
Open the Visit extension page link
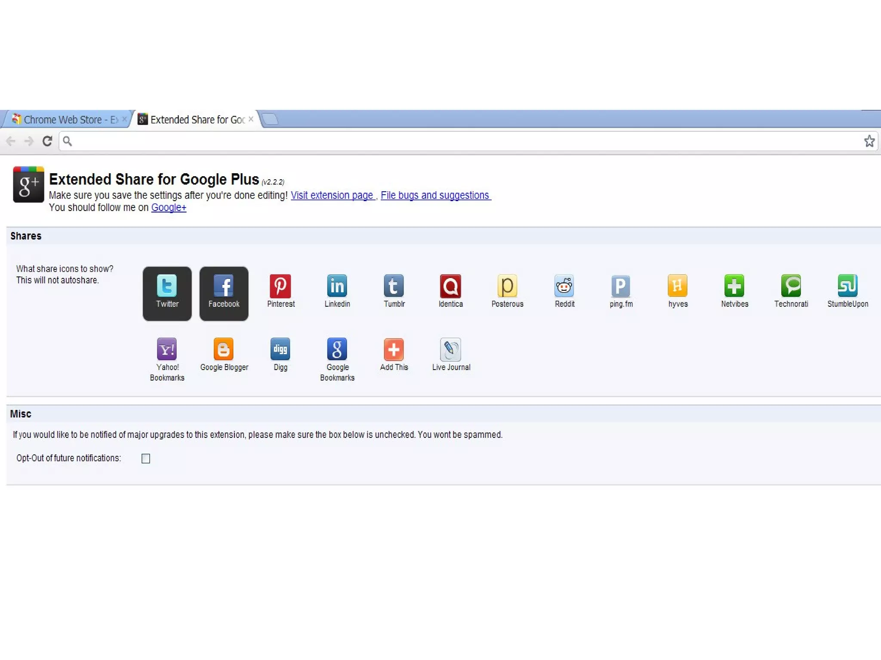332,196
